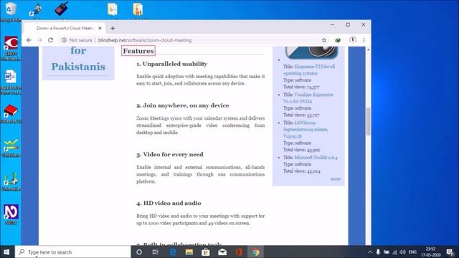This screenshot has width=459, height=258.
Task: Open a new tab with the plus button
Action: click(x=113, y=28)
